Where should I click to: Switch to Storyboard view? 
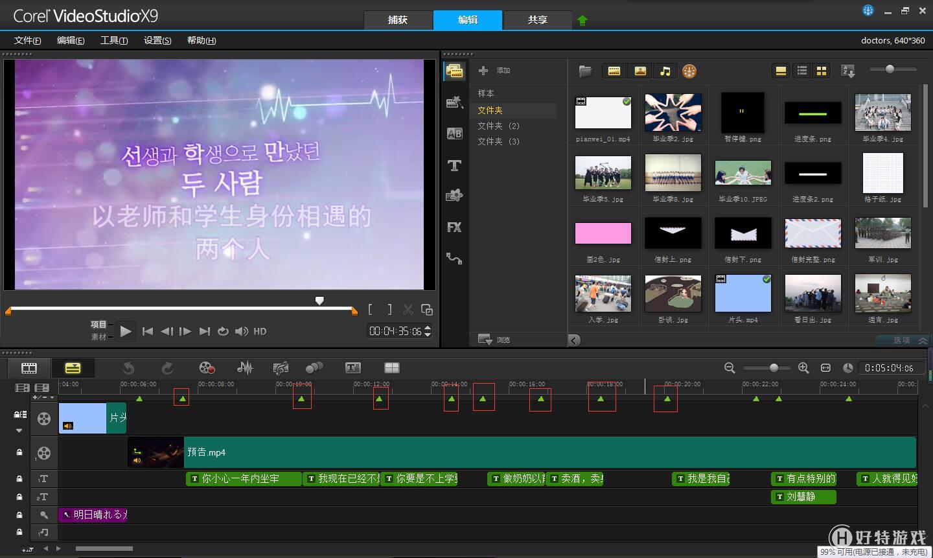point(29,368)
